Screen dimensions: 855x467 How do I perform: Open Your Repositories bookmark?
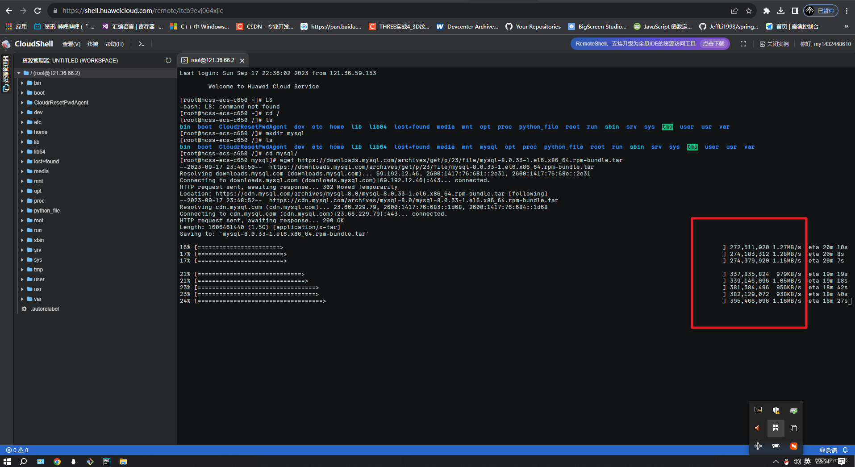[x=533, y=26]
